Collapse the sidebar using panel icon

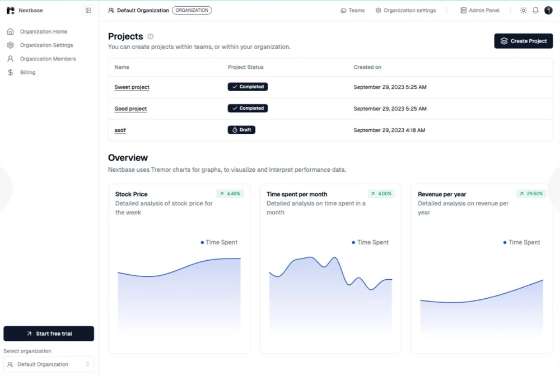[x=88, y=10]
